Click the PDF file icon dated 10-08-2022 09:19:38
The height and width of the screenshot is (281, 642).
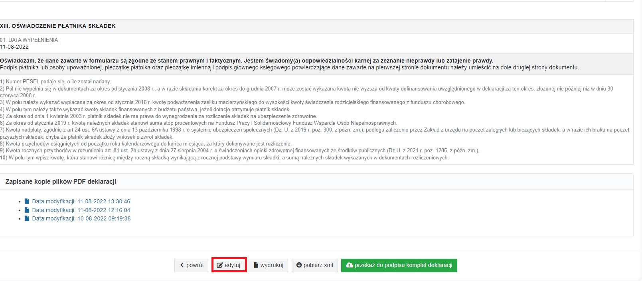(x=27, y=218)
